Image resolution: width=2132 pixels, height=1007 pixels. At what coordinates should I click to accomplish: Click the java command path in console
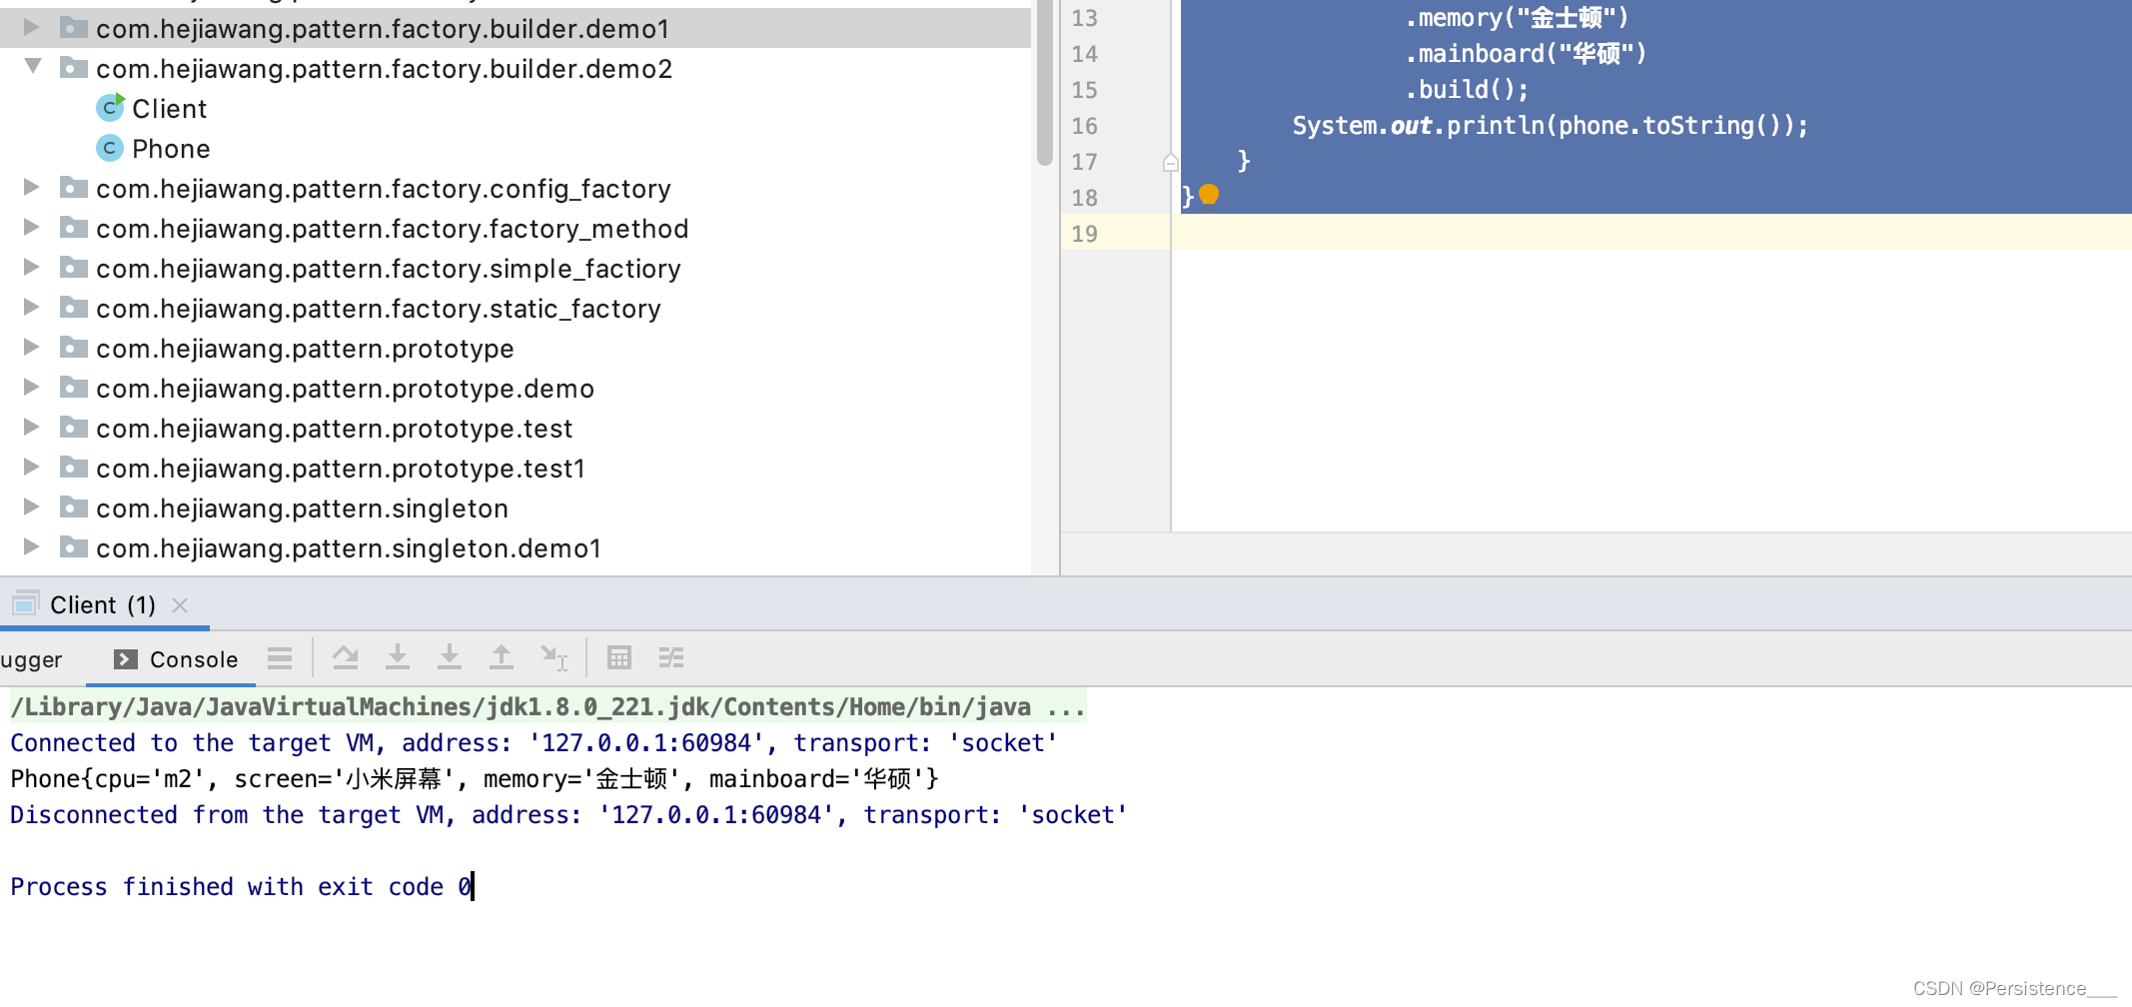[547, 707]
